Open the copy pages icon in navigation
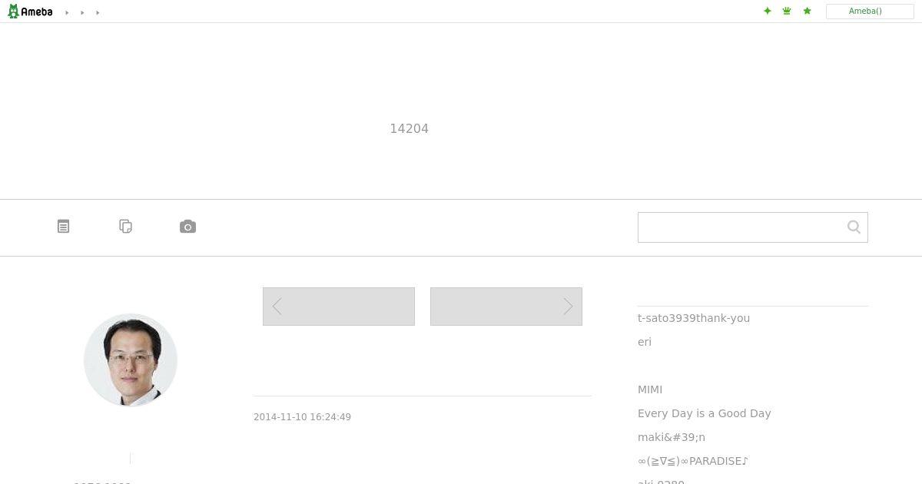 126,227
